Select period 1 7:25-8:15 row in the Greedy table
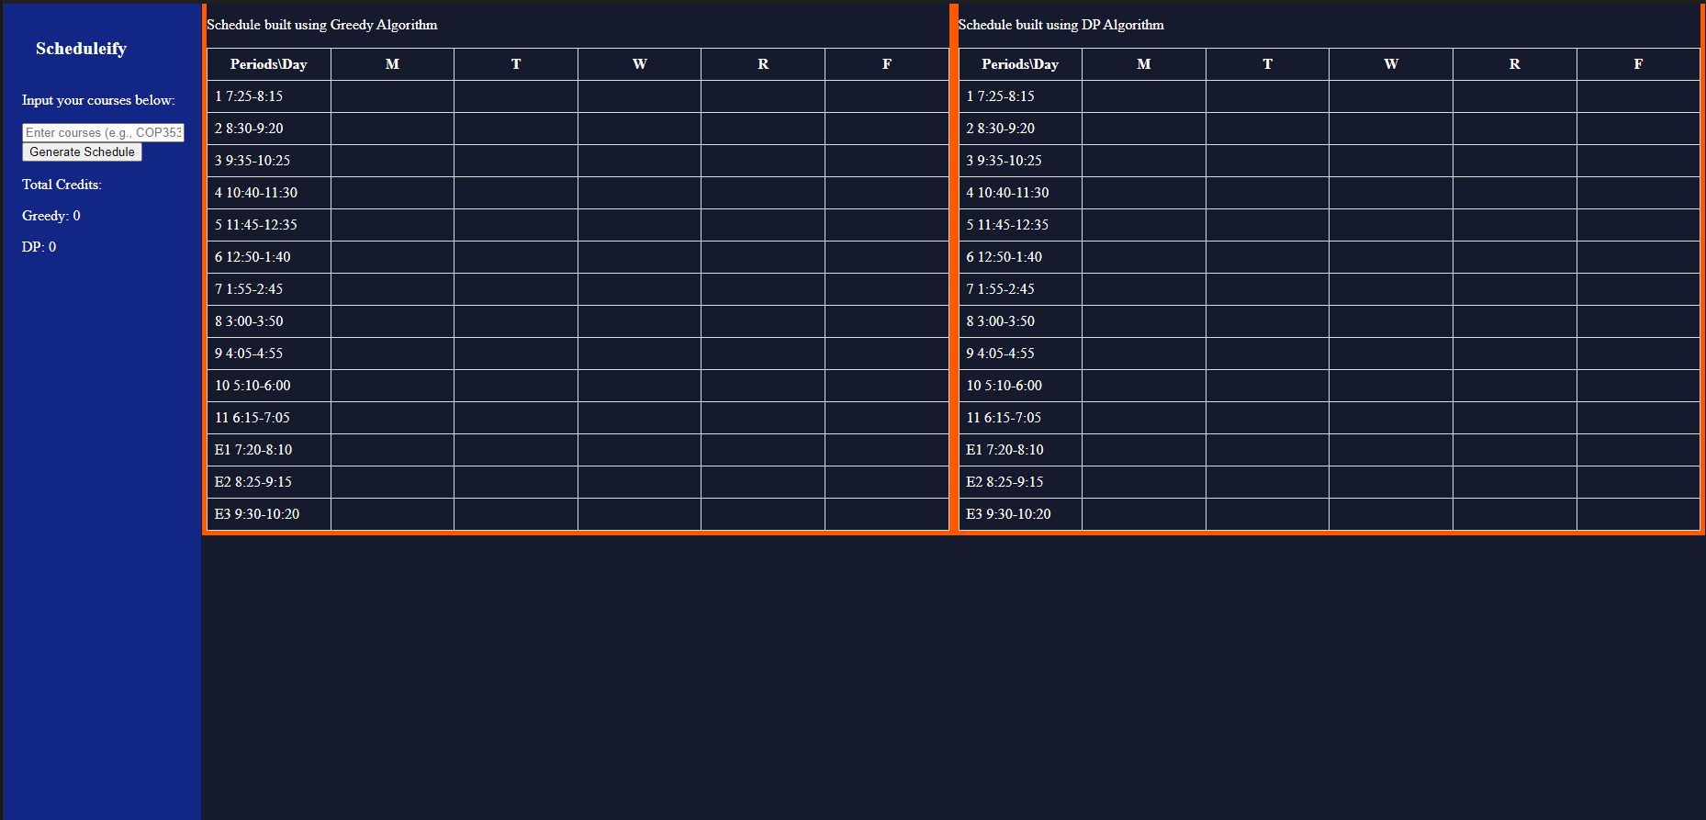 pyautogui.click(x=249, y=96)
